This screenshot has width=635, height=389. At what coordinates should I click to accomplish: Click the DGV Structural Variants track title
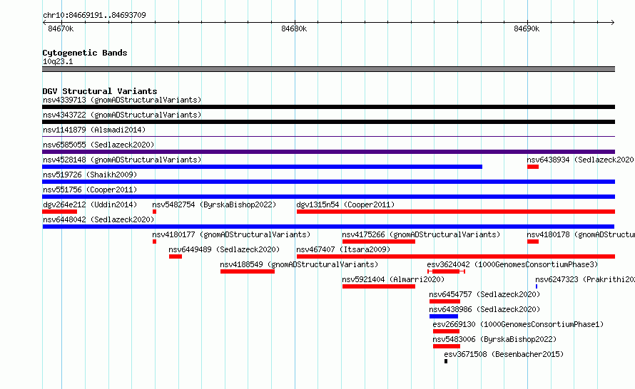(100, 91)
